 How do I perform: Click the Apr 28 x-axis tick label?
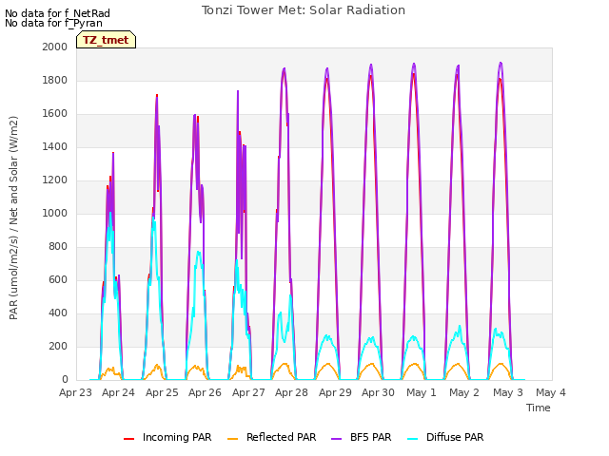click(292, 392)
